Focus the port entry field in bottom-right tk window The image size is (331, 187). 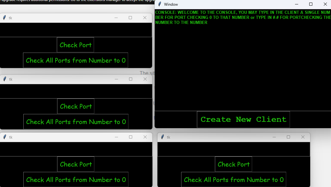coord(233,149)
